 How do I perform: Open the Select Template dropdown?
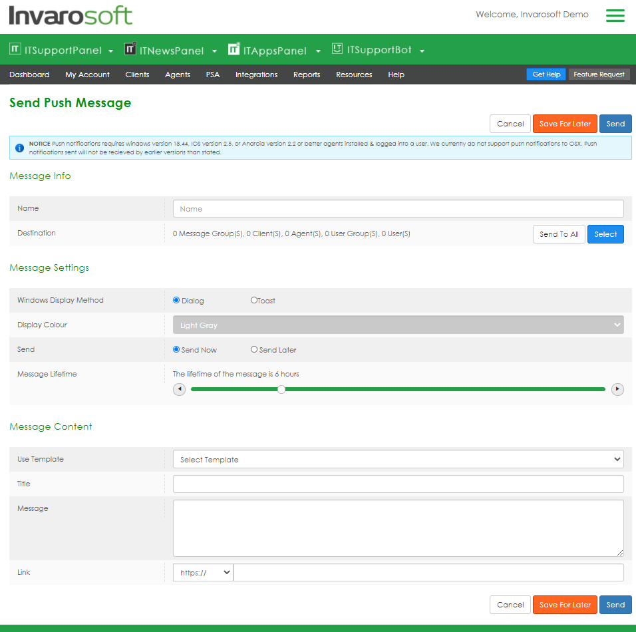coord(398,460)
